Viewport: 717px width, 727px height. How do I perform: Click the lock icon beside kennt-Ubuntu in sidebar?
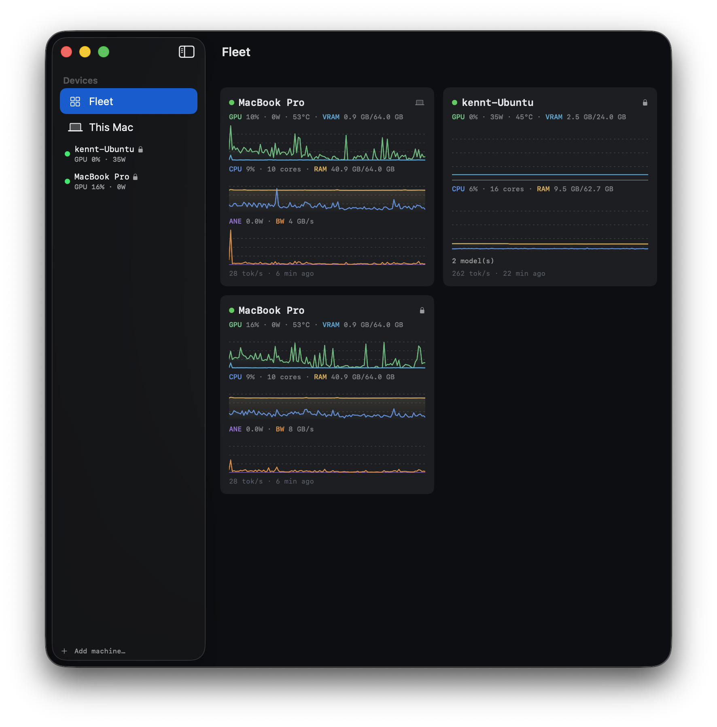point(140,149)
